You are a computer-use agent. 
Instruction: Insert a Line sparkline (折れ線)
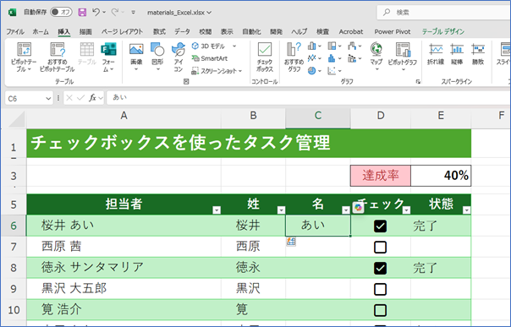436,54
